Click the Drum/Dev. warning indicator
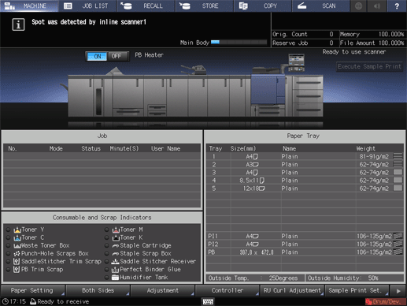The width and height of the screenshot is (407, 306). [385, 301]
